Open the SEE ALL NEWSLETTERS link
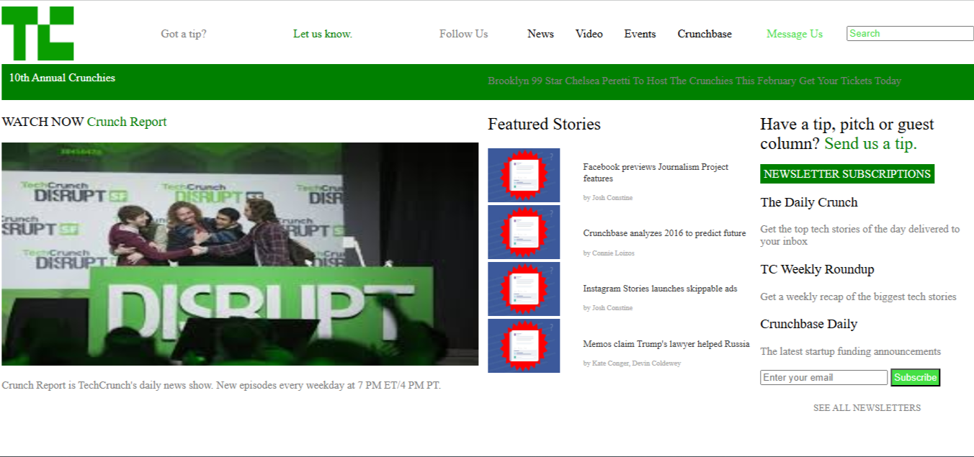This screenshot has height=457, width=974. (x=867, y=408)
